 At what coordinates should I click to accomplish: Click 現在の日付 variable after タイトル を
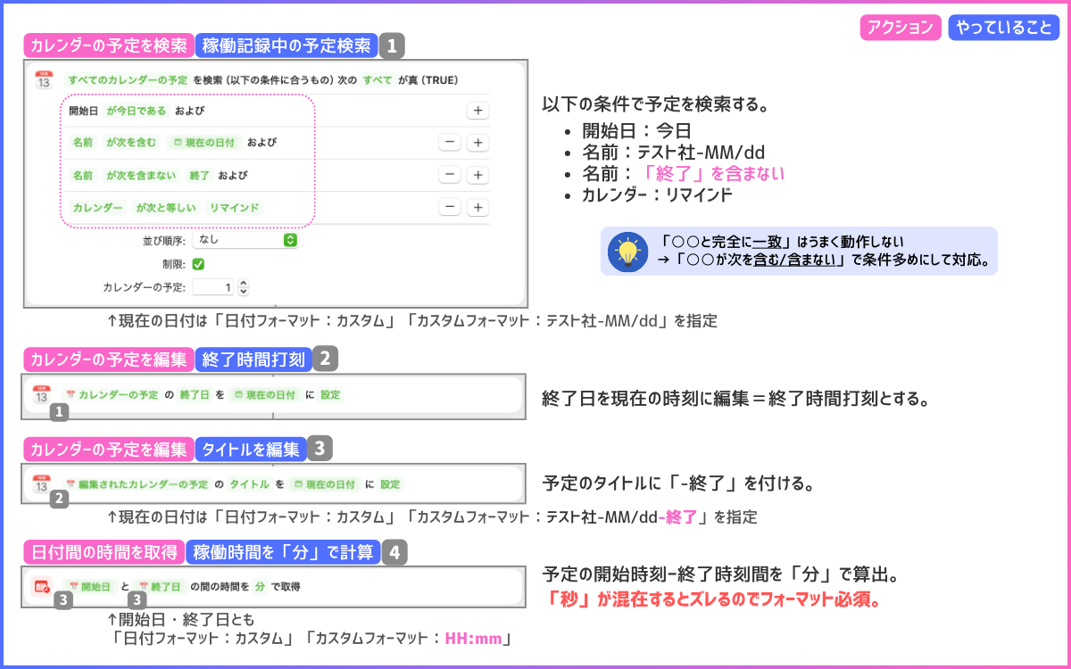325,484
